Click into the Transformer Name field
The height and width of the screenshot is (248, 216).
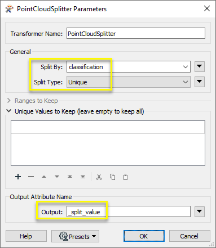tap(136, 33)
